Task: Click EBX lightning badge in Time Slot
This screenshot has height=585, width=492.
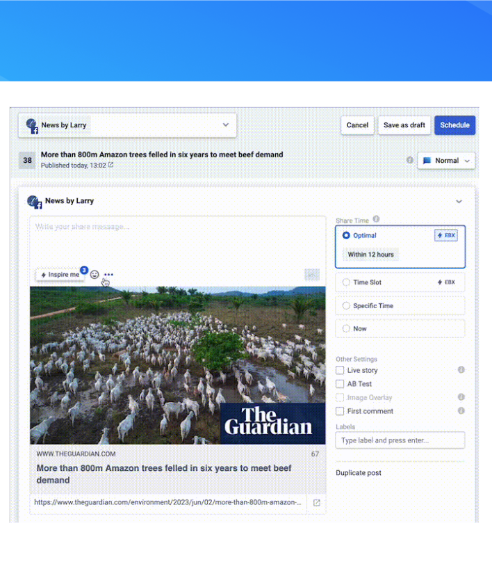Action: click(445, 282)
